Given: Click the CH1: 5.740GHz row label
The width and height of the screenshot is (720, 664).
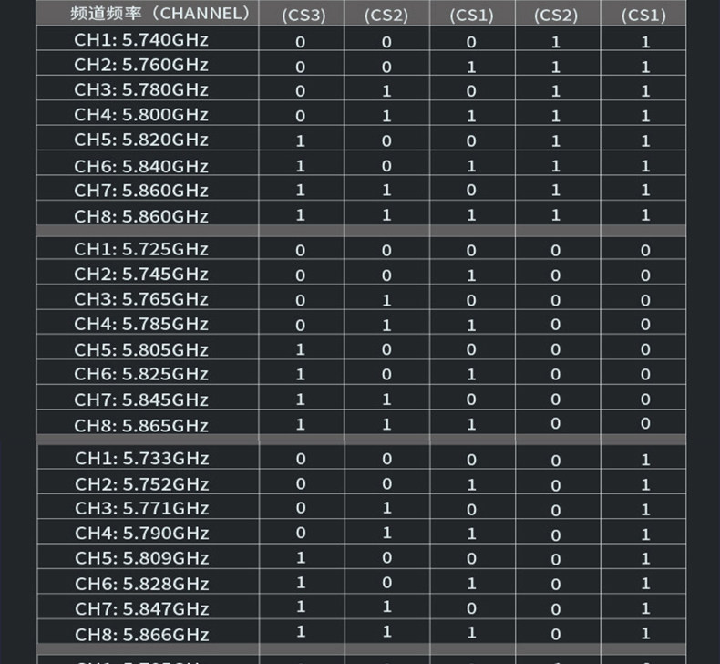Looking at the screenshot, I should [x=141, y=40].
